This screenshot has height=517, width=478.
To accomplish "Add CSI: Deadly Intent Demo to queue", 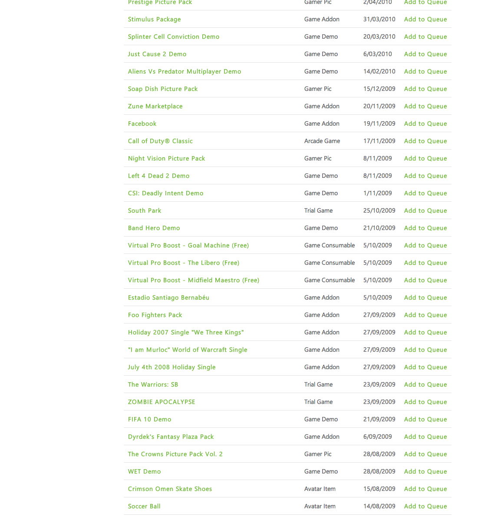I will [425, 193].
